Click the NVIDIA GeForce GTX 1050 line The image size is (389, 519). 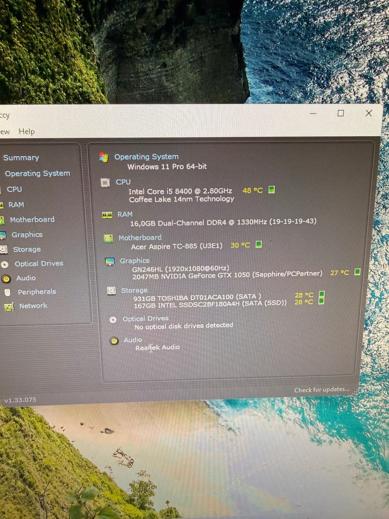227,275
